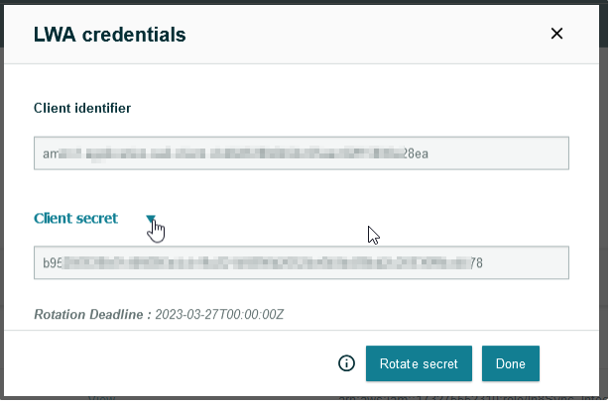
Task: Click the Client secret heading link
Action: tap(75, 218)
